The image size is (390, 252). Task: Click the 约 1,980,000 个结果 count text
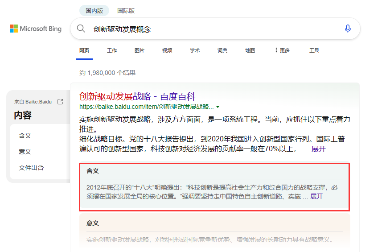click(x=107, y=73)
